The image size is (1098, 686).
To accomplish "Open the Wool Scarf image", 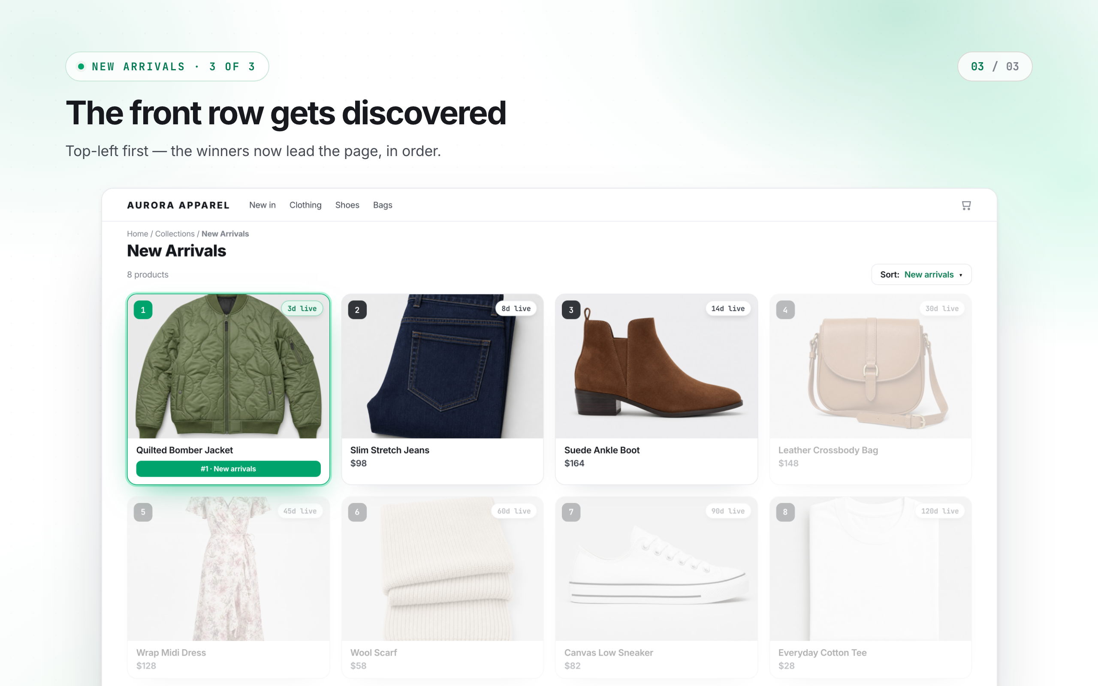I will [x=442, y=569].
